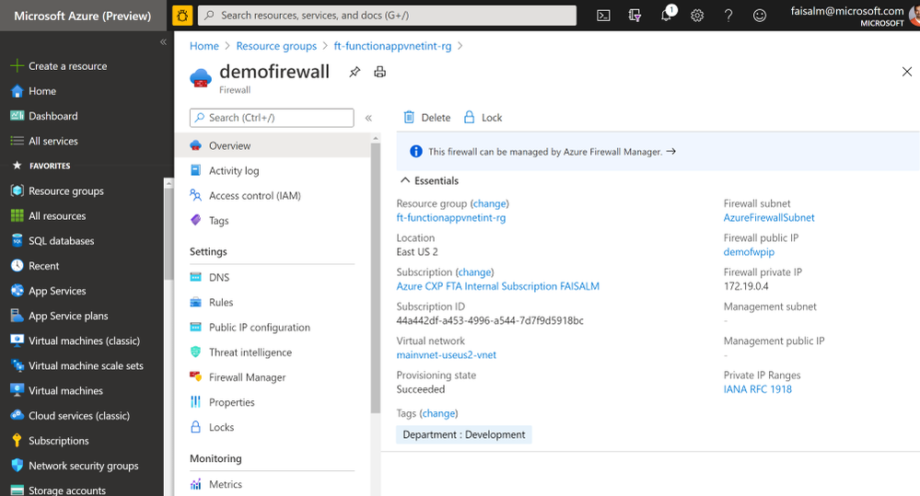Open Directory and subscription filter icon
This screenshot has width=920, height=496.
635,16
